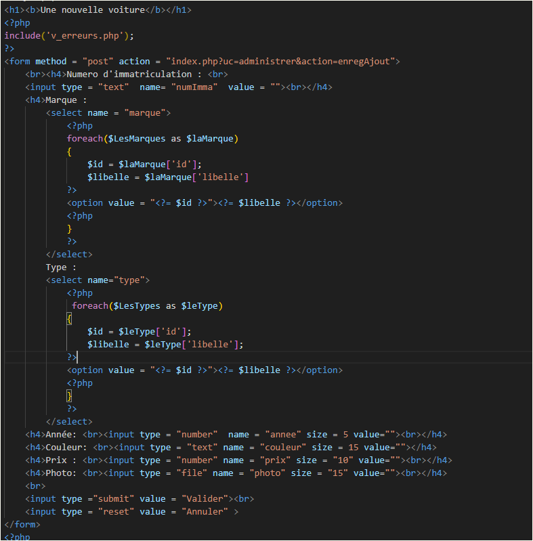Screen dimensions: 533x541
Task: Click the $laMarque['libelle'] assignment line
Action: (168, 177)
